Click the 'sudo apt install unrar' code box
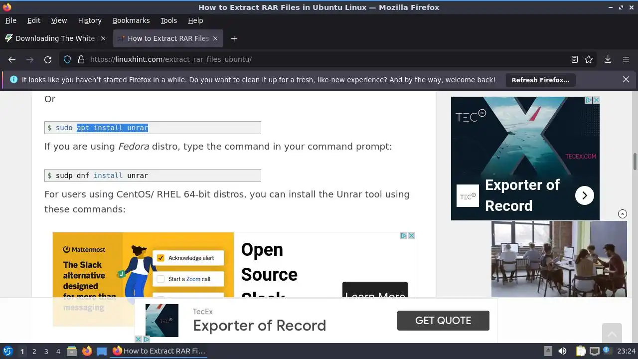This screenshot has width=638, height=359. tap(153, 128)
